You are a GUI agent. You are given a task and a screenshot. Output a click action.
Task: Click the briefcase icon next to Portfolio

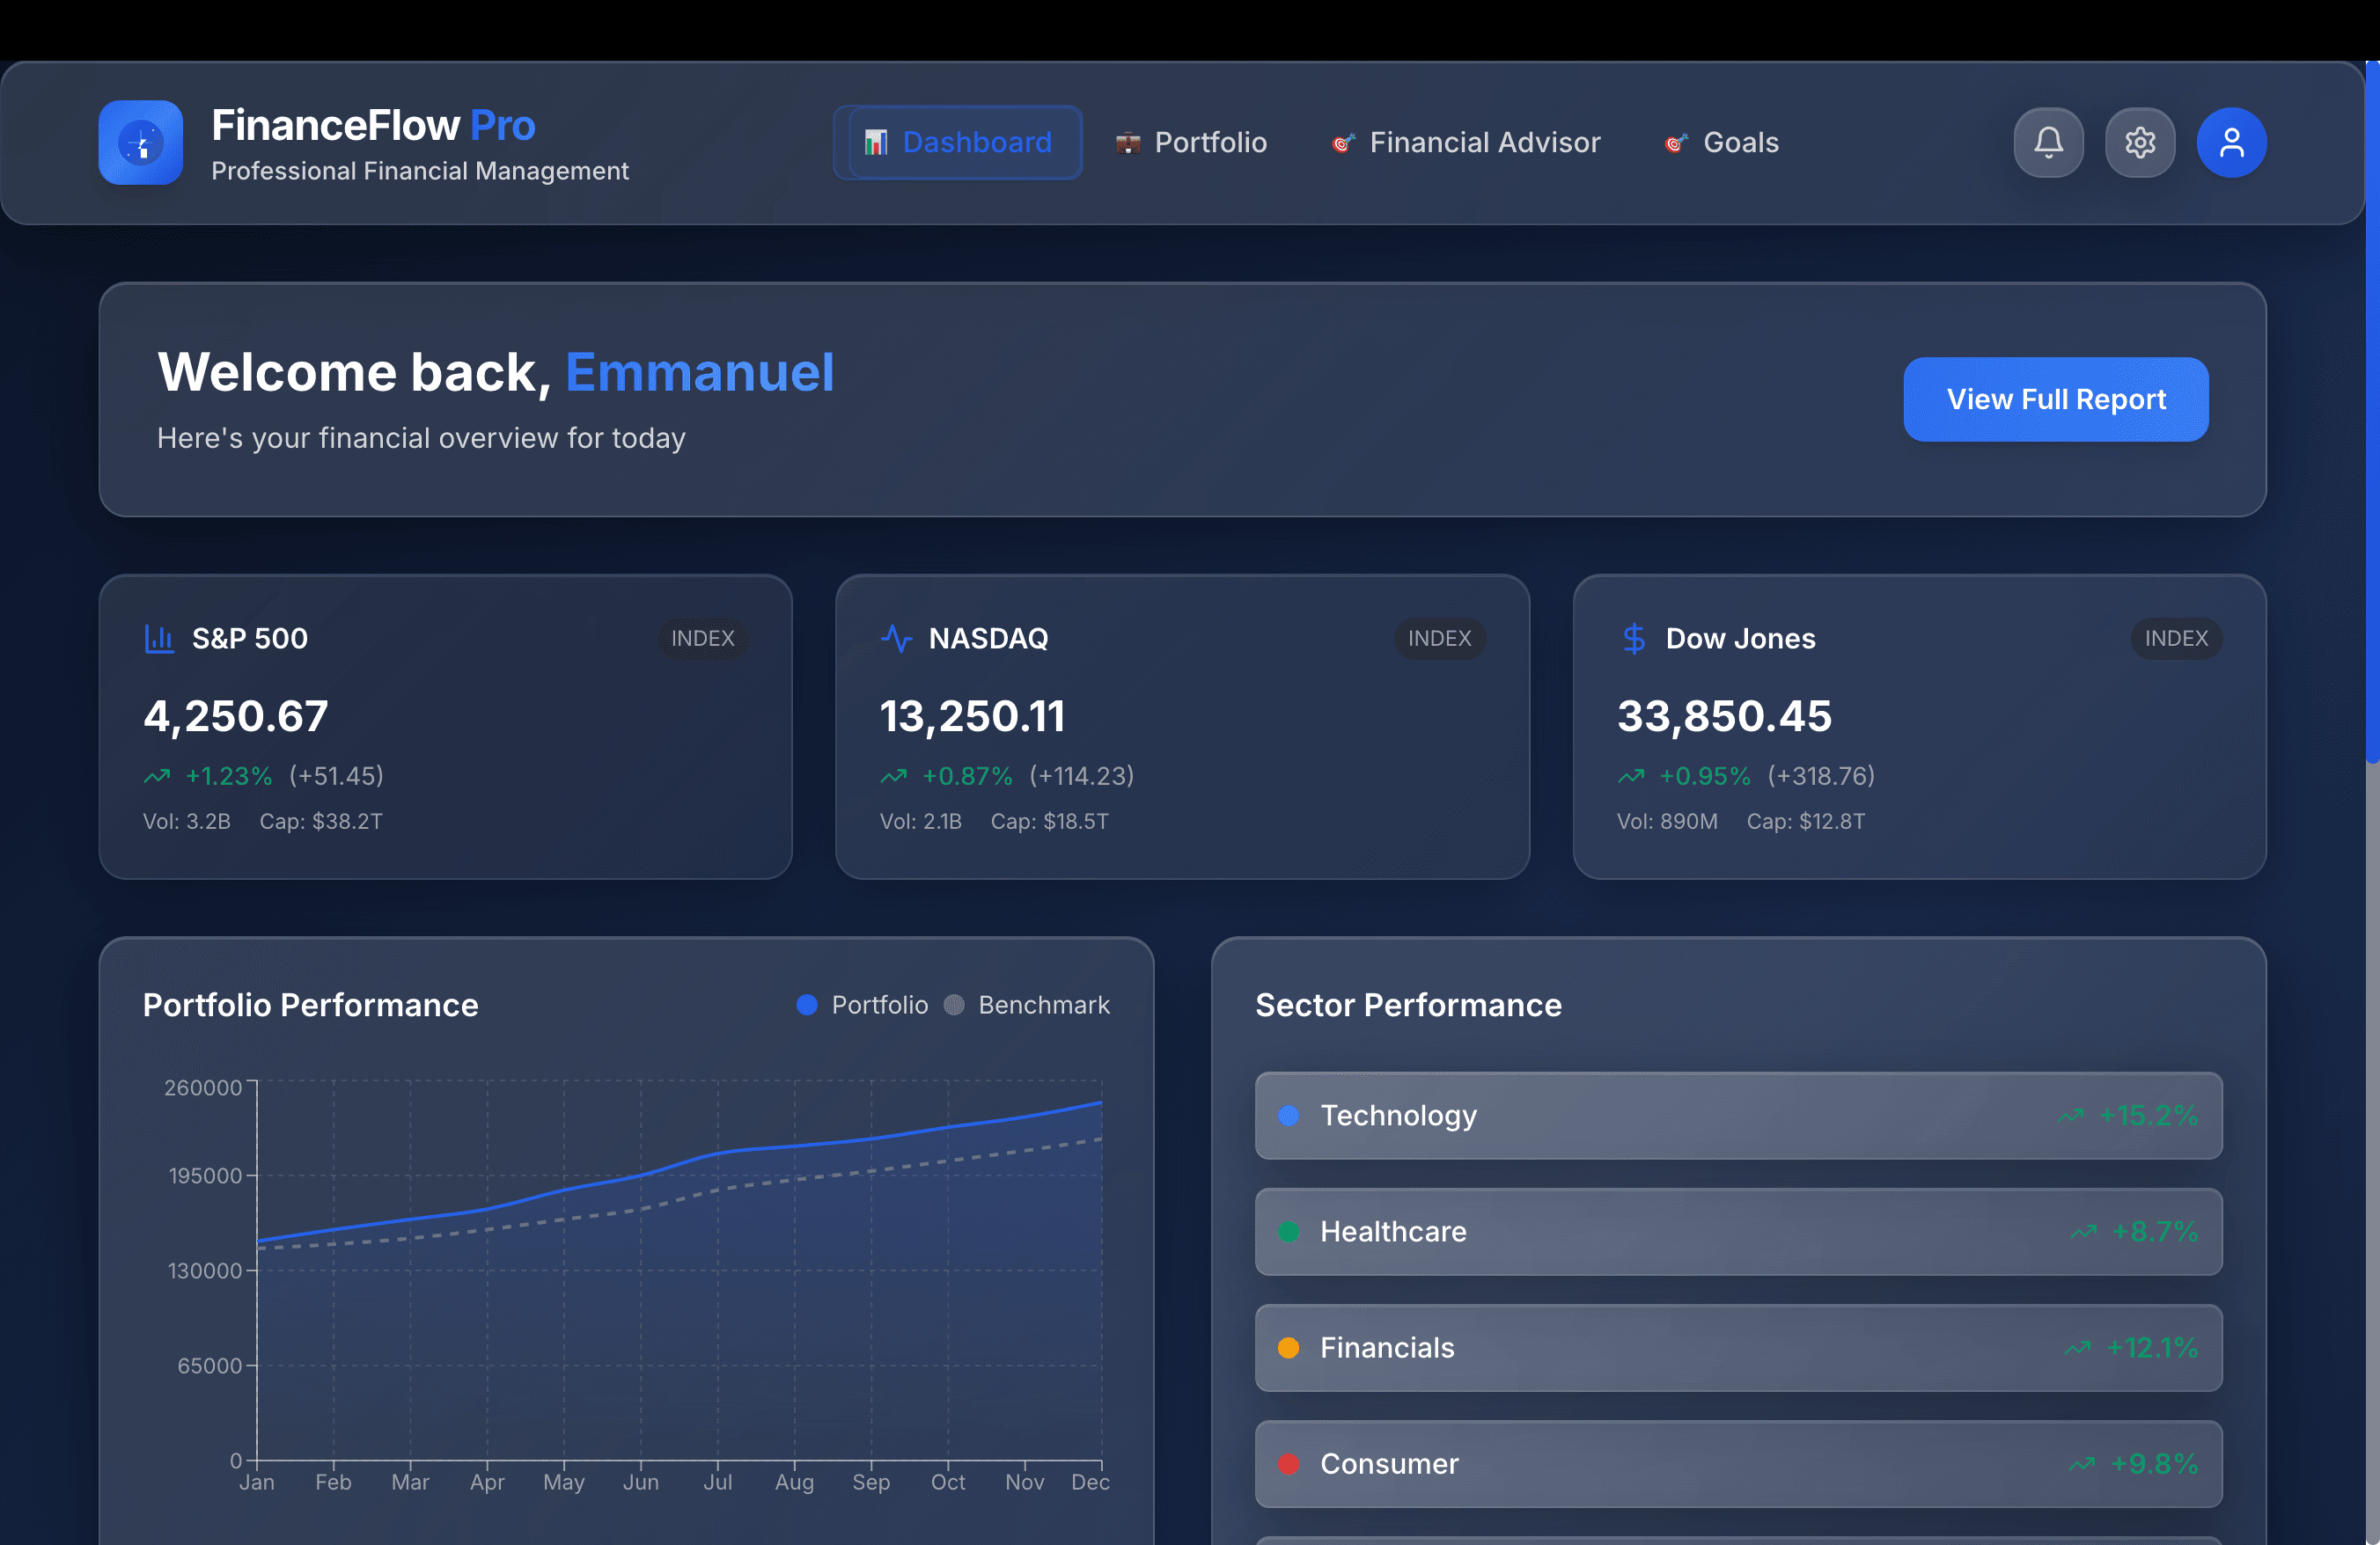pyautogui.click(x=1128, y=142)
